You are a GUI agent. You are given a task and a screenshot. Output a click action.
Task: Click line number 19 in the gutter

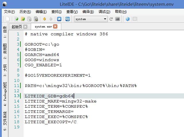coord(17,127)
